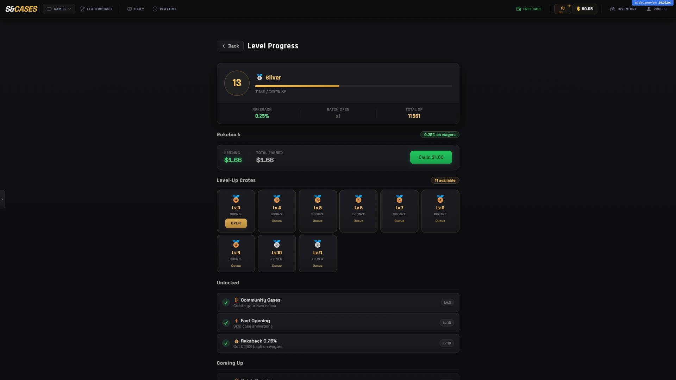Click the Playtime clock icon
Viewport: 676px width, 380px height.
pos(155,9)
